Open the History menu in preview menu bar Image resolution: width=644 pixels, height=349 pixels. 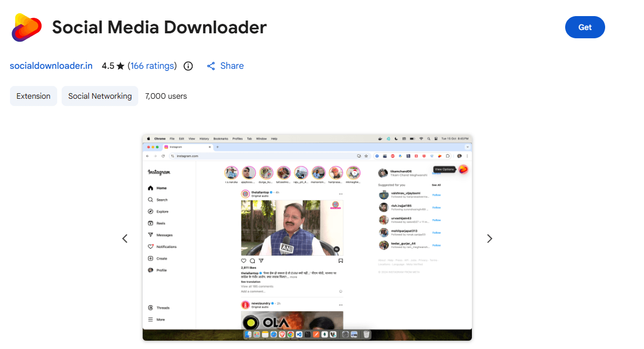click(204, 139)
